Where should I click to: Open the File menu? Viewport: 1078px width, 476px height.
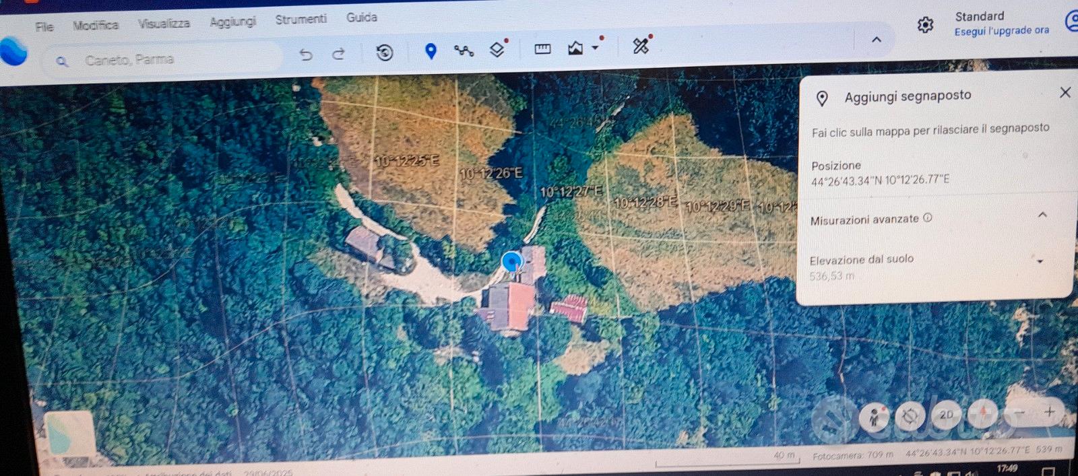tap(44, 27)
